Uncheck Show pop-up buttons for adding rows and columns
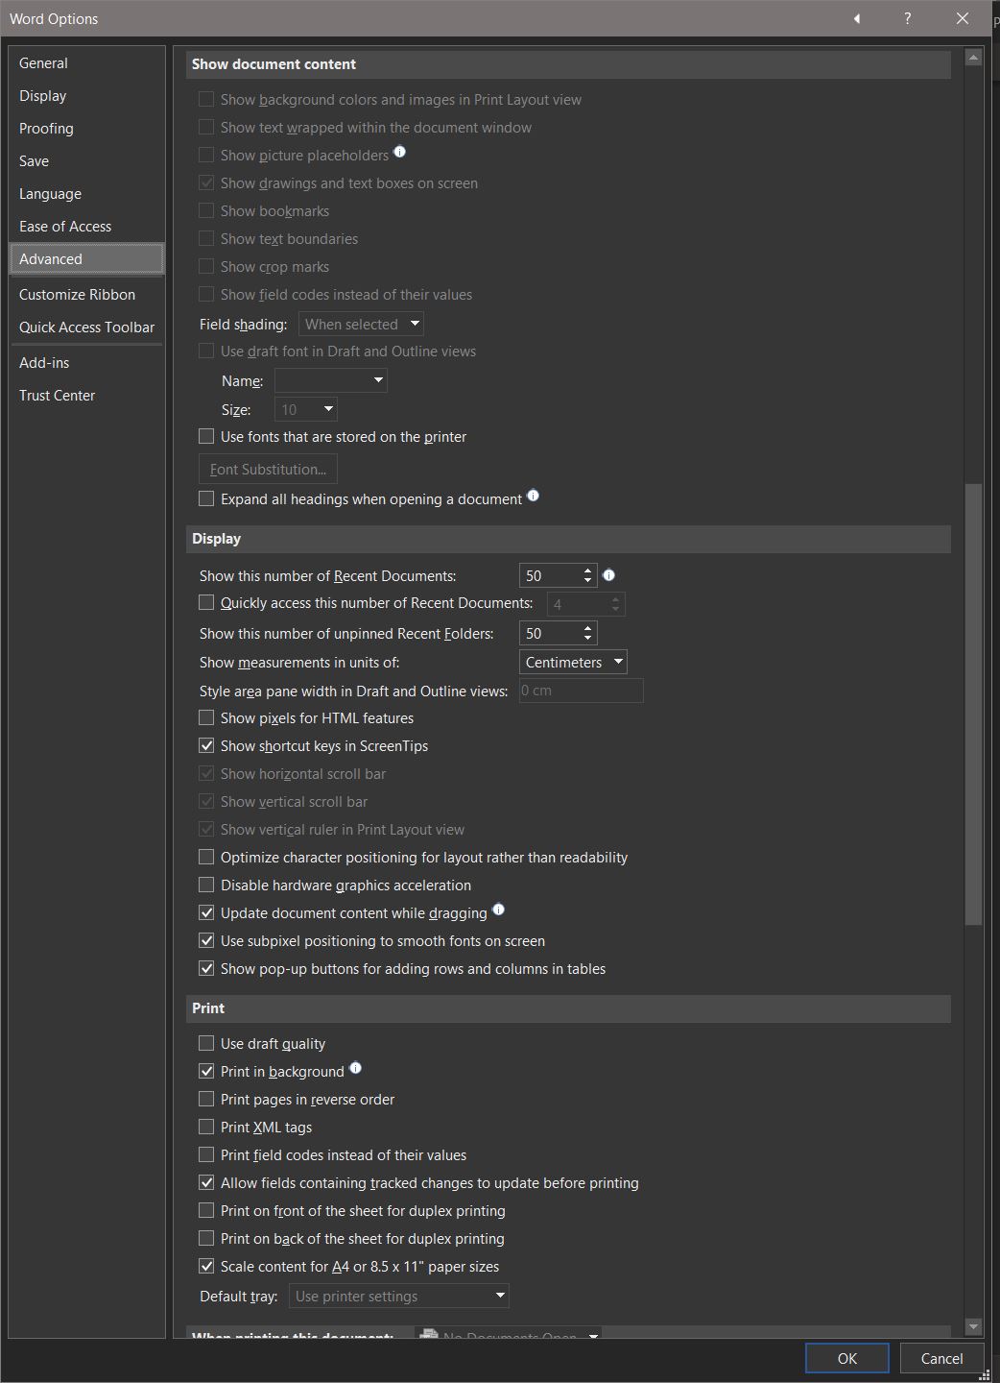 coord(206,968)
